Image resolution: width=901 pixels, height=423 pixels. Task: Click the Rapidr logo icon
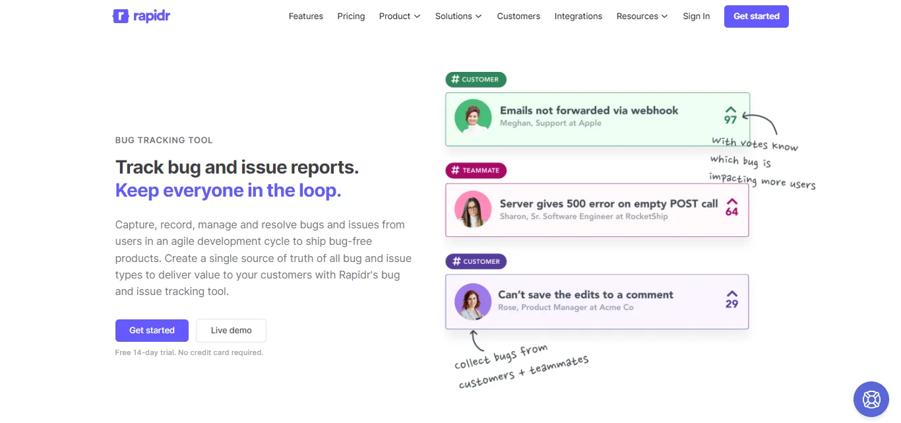[121, 16]
